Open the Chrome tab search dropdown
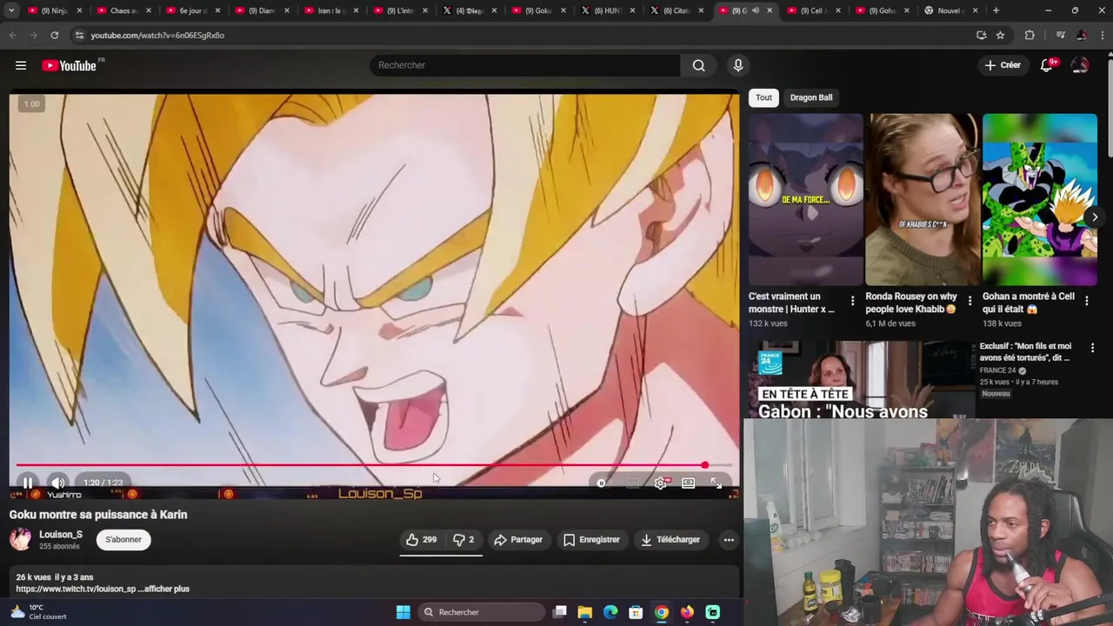Viewport: 1113px width, 626px height. [x=11, y=10]
